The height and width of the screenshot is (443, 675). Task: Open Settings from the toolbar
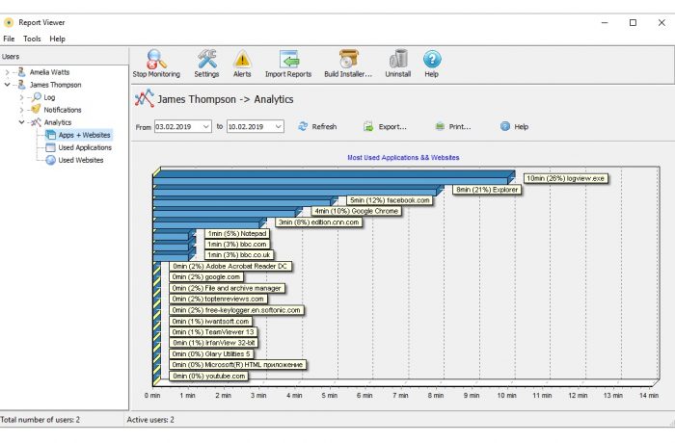coord(206,60)
